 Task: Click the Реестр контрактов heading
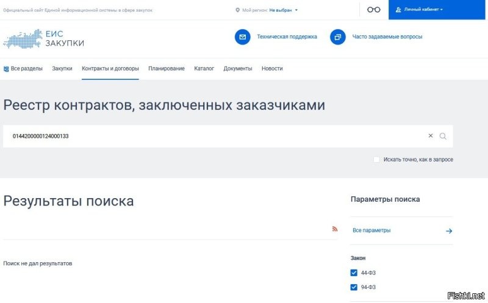(164, 105)
